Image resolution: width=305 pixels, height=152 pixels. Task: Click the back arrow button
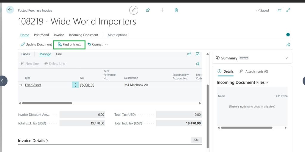pos(10,10)
